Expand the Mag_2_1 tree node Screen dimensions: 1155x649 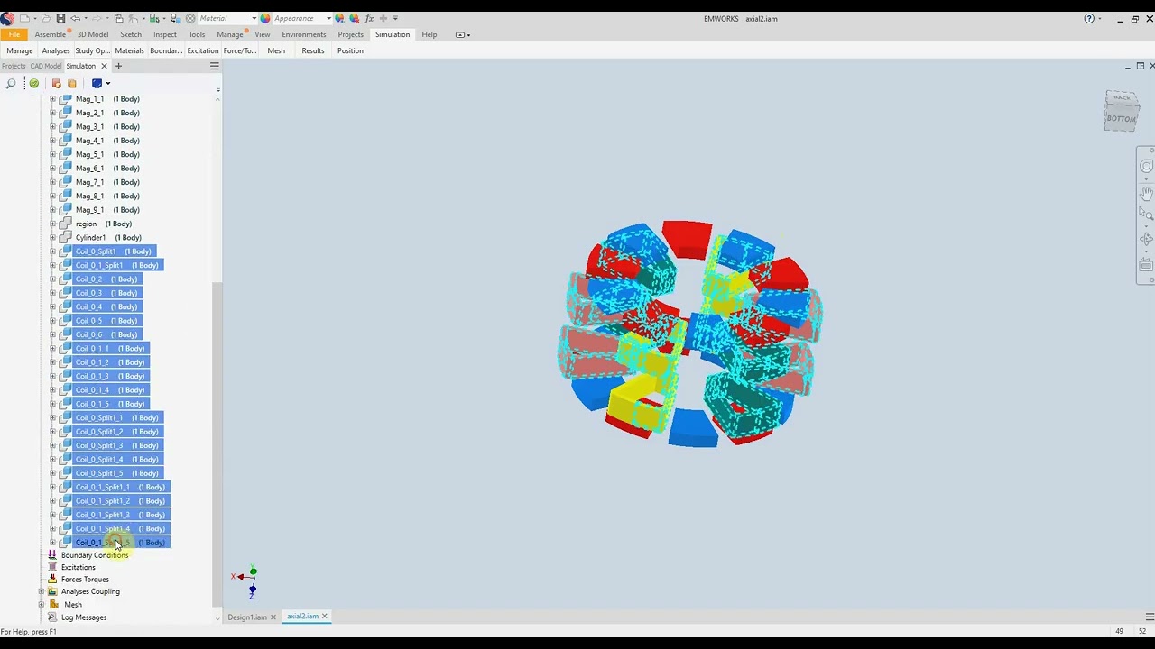coord(52,113)
